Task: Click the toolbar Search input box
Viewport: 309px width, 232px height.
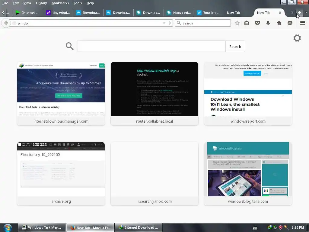Action: pos(202,23)
